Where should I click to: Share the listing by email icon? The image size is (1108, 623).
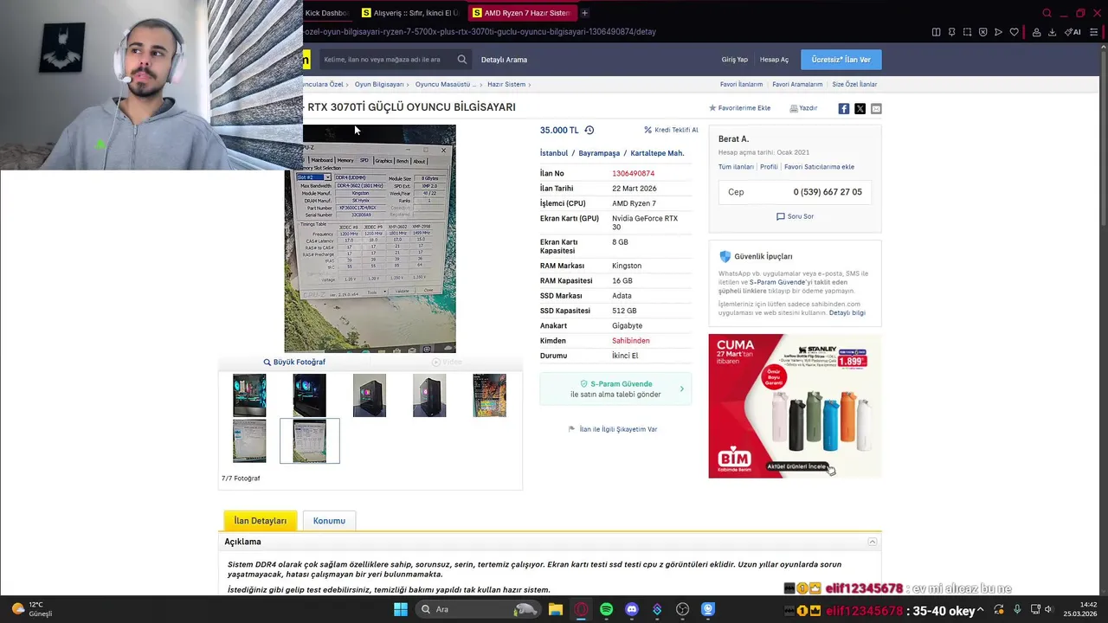pos(876,108)
